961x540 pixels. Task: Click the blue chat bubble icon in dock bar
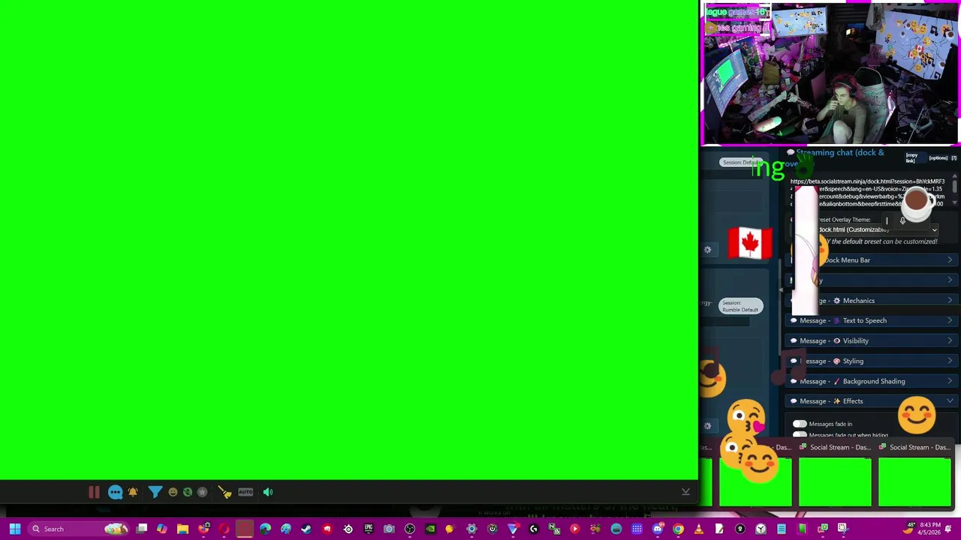pyautogui.click(x=115, y=492)
